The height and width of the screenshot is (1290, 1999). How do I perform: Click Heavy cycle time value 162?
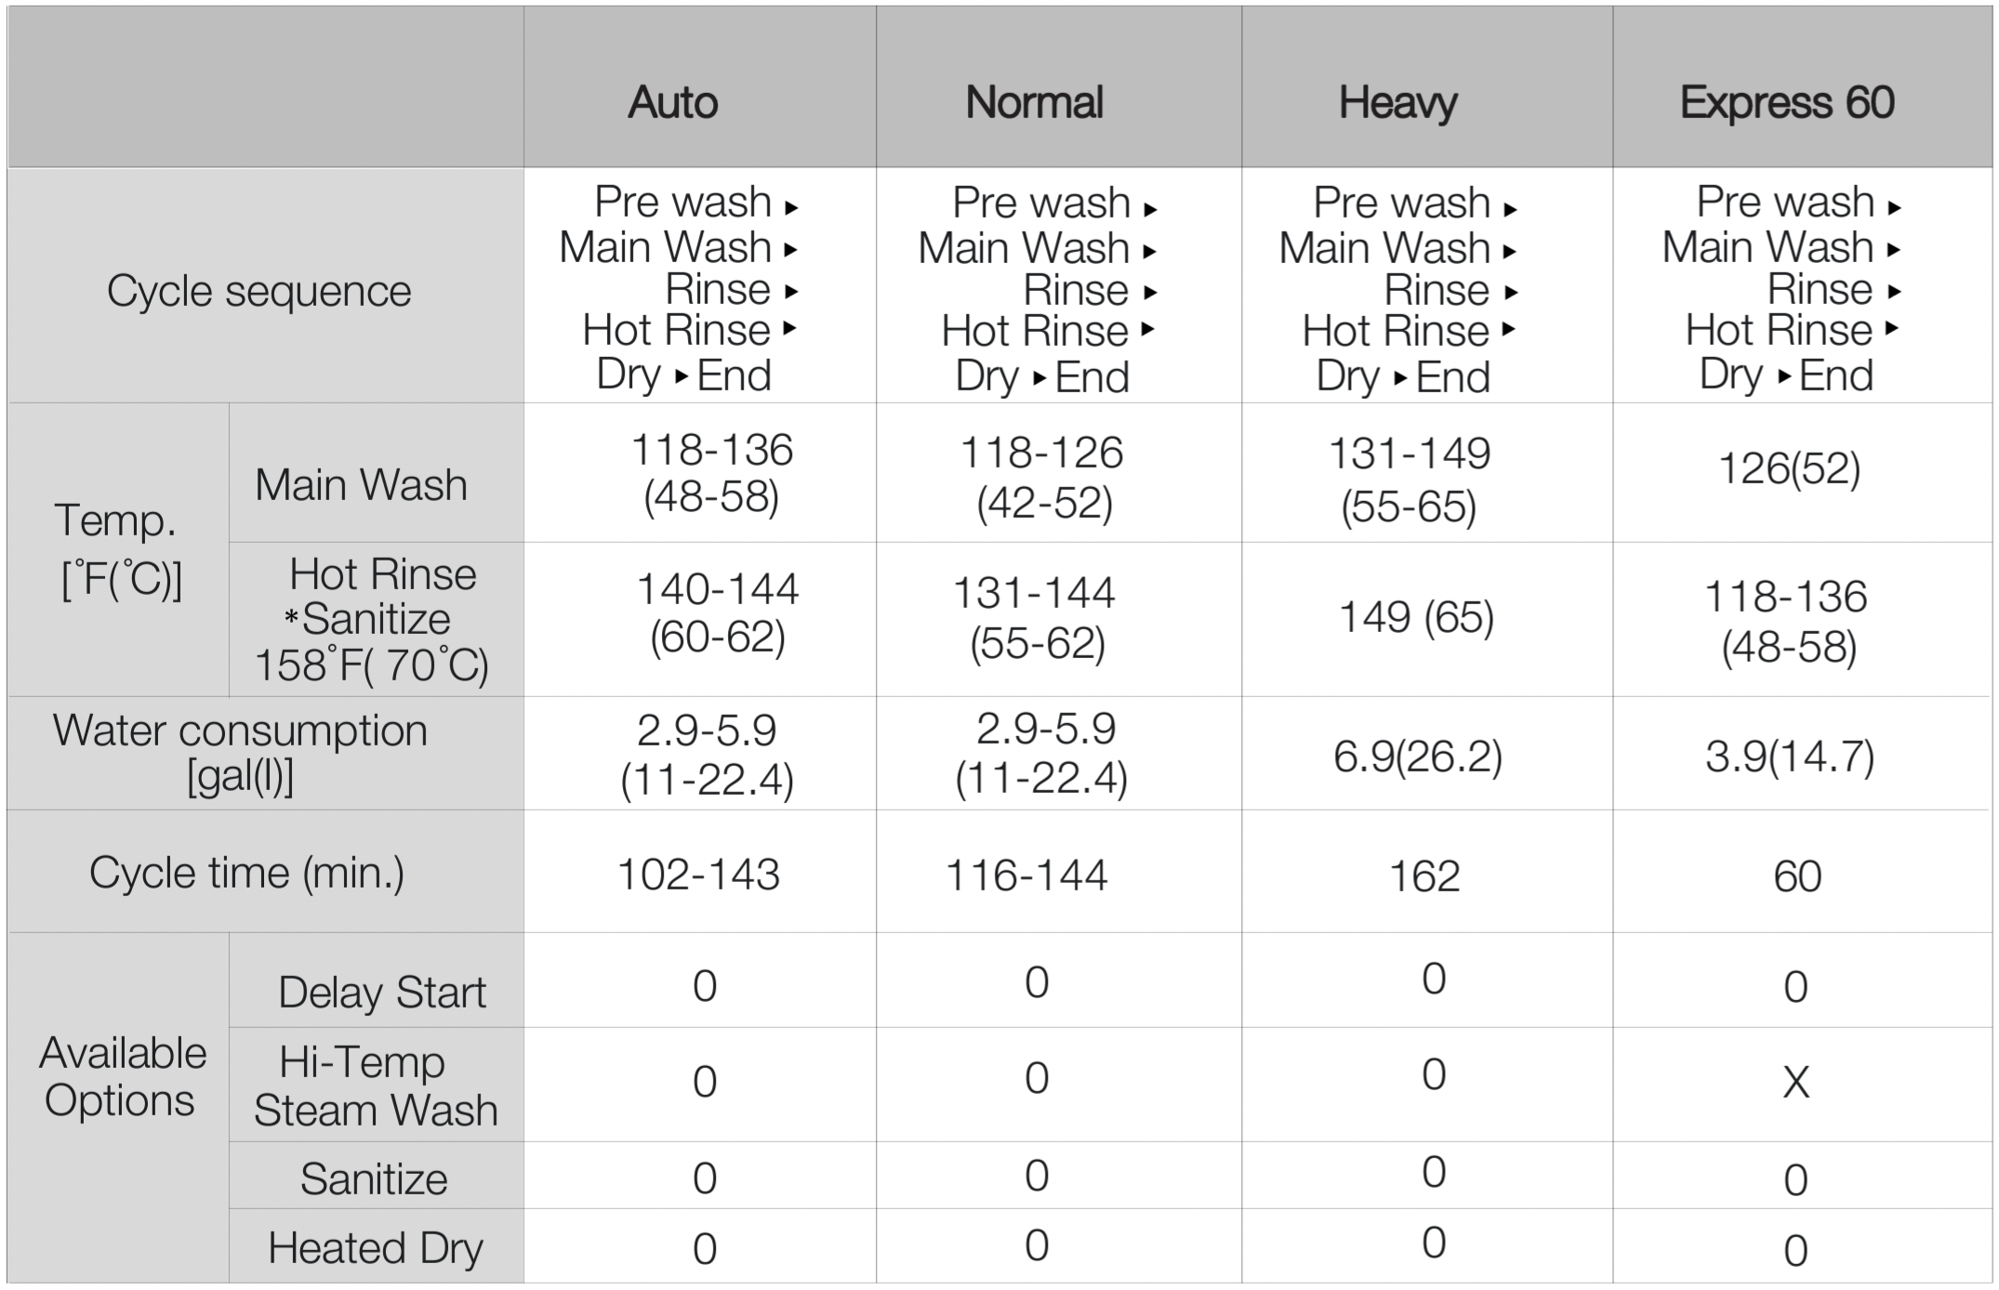click(x=1423, y=875)
